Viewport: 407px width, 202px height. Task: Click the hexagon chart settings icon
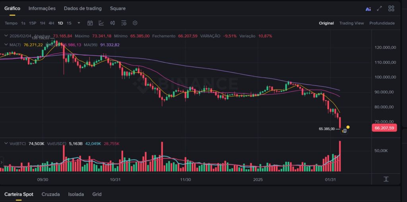[x=135, y=23]
